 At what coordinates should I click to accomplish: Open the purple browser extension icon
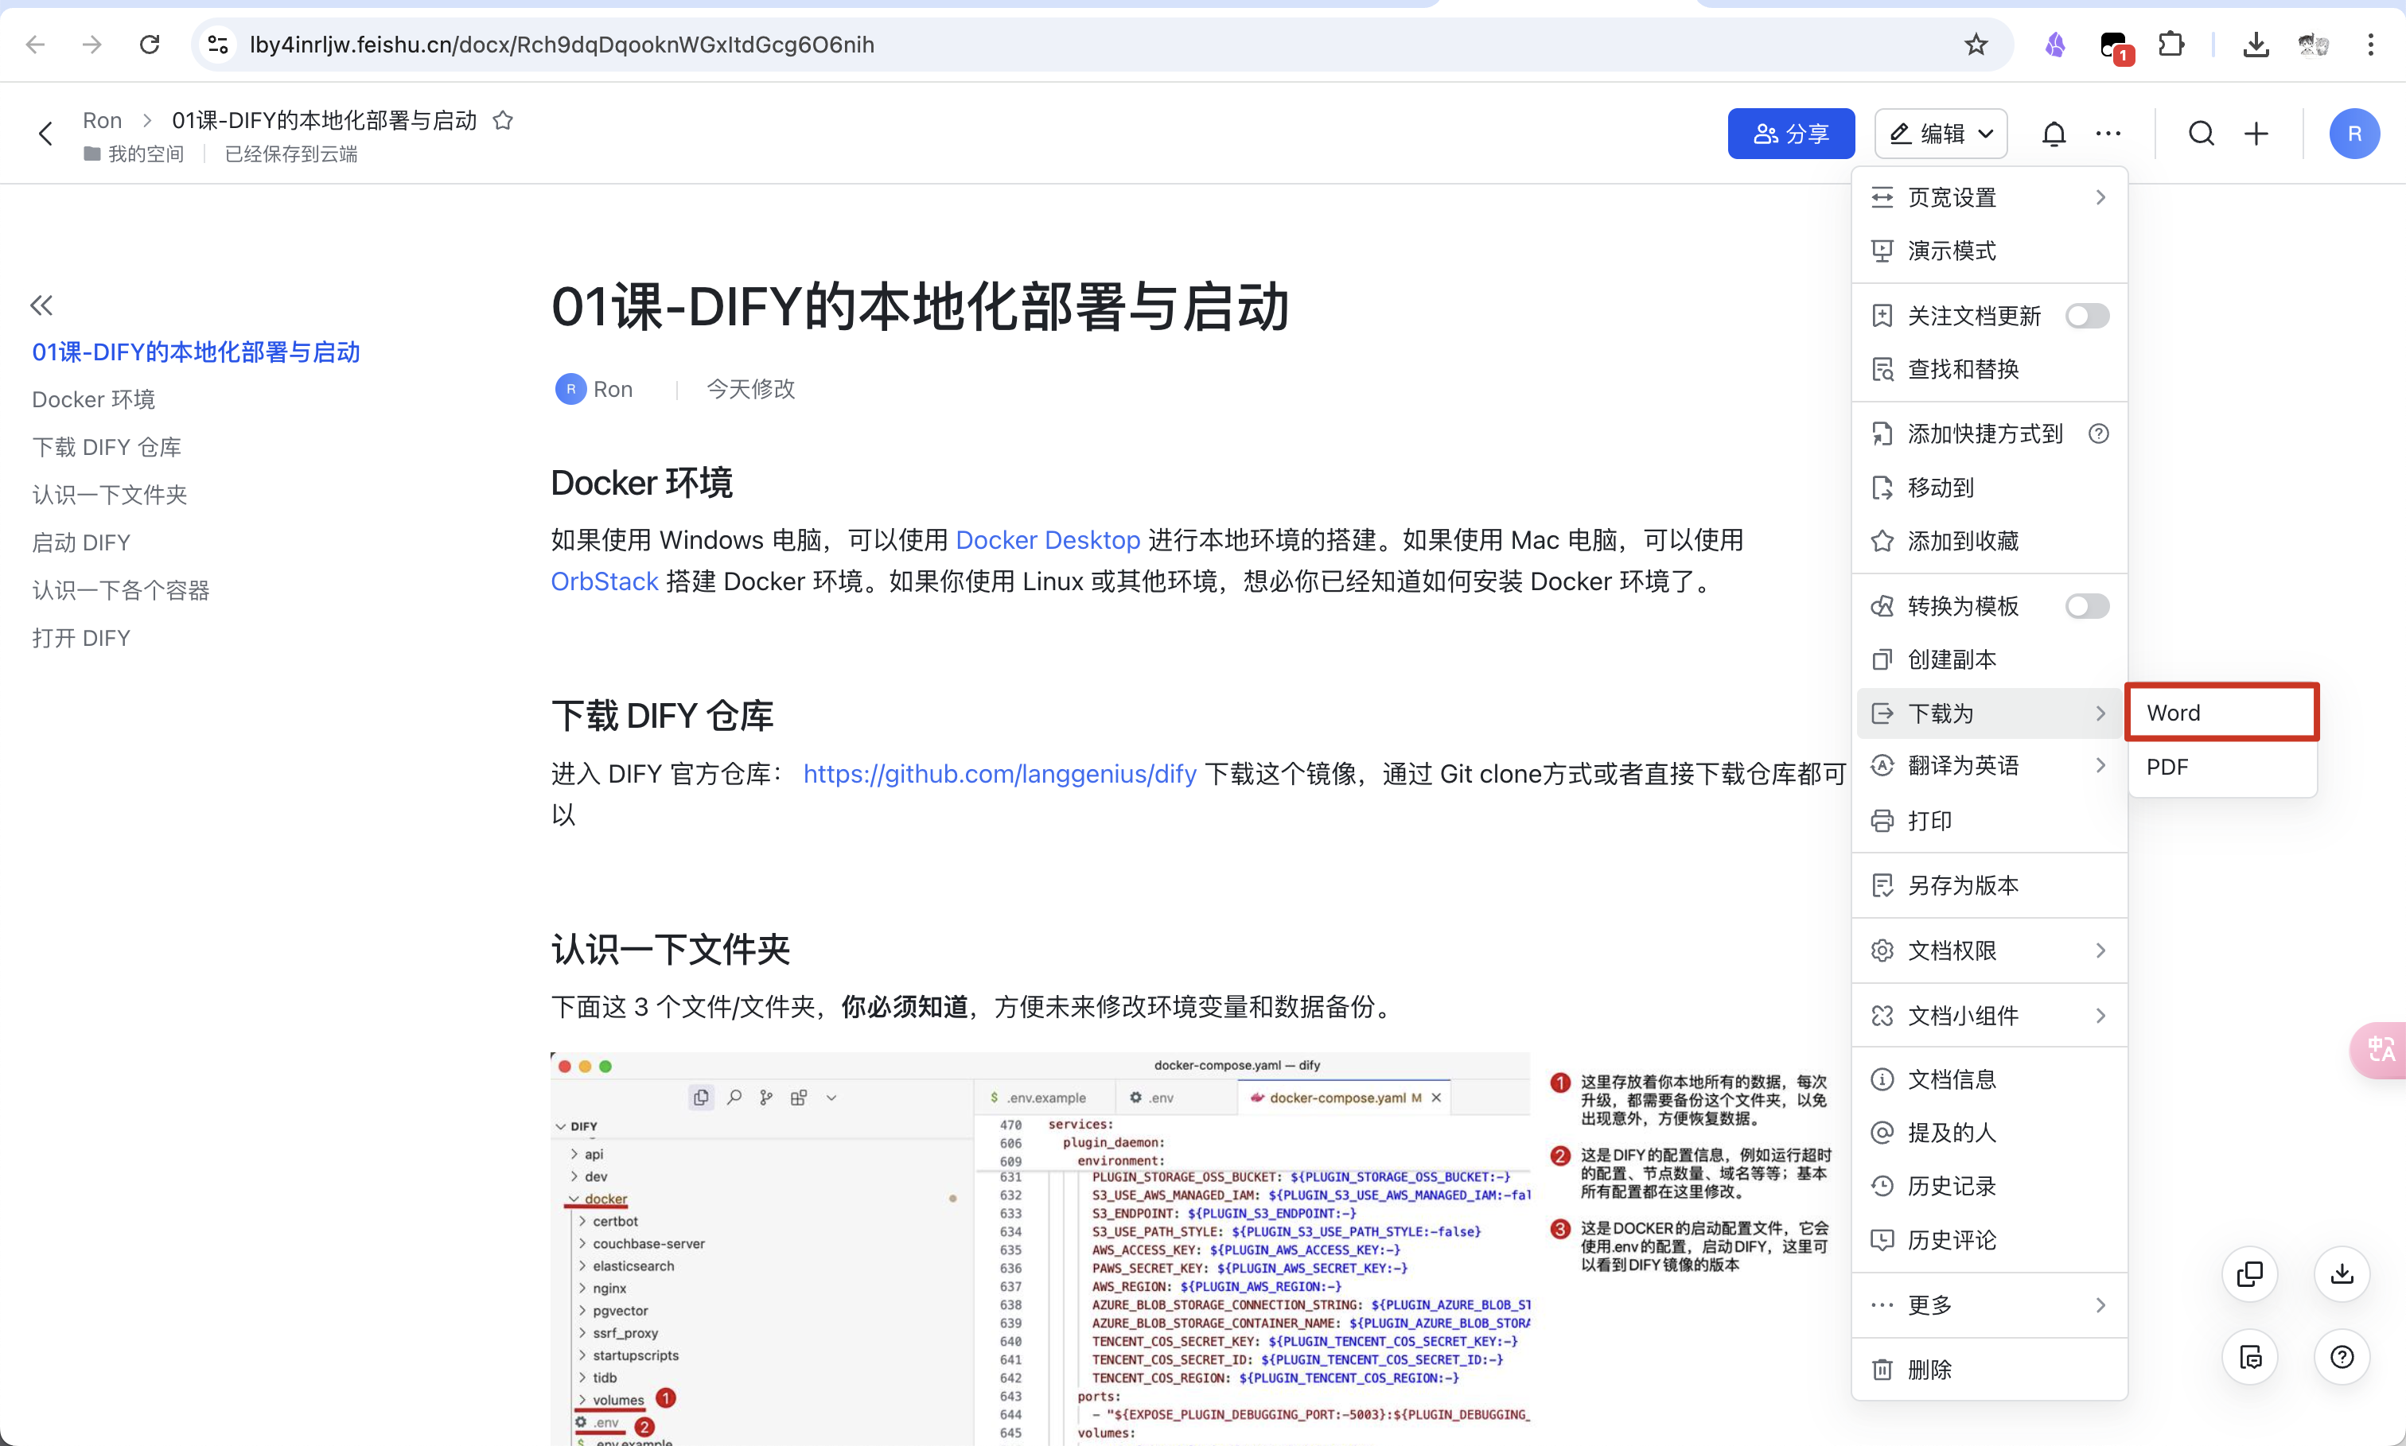tap(2055, 45)
